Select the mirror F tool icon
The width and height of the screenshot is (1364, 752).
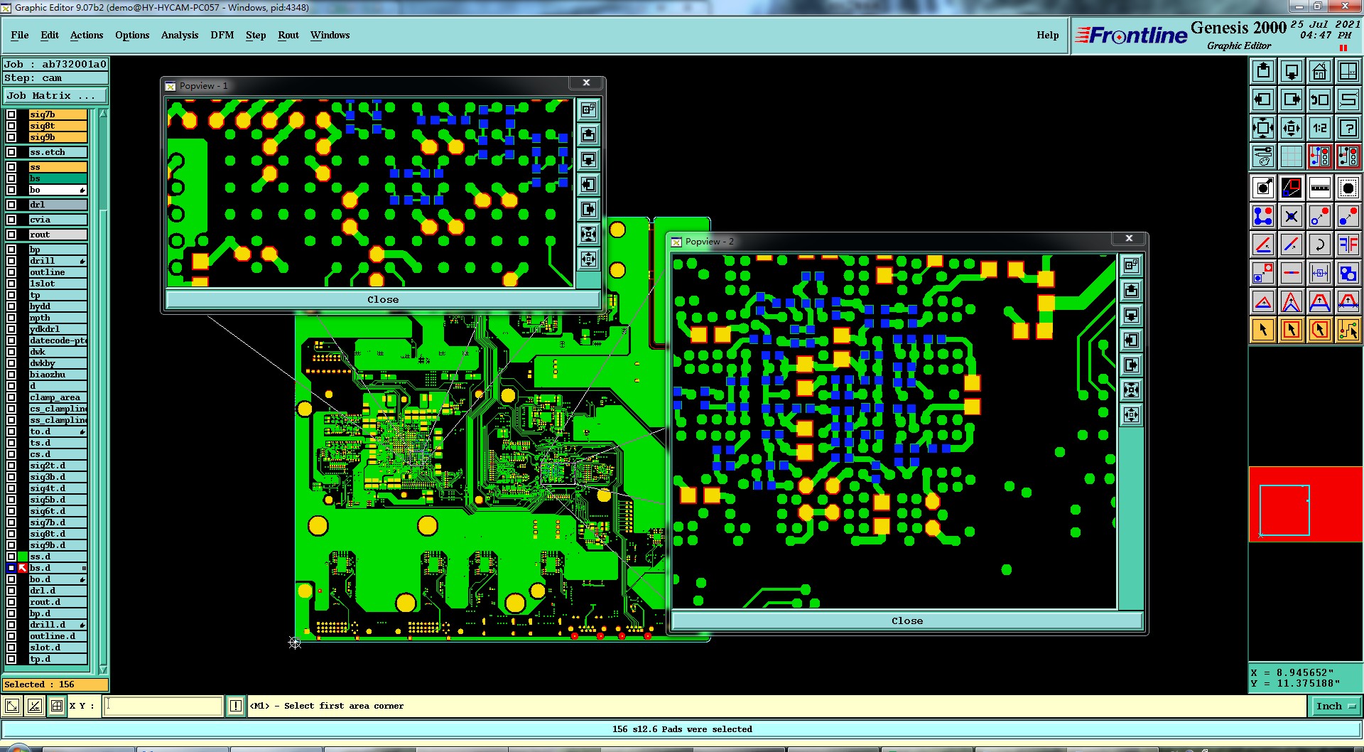[1348, 245]
